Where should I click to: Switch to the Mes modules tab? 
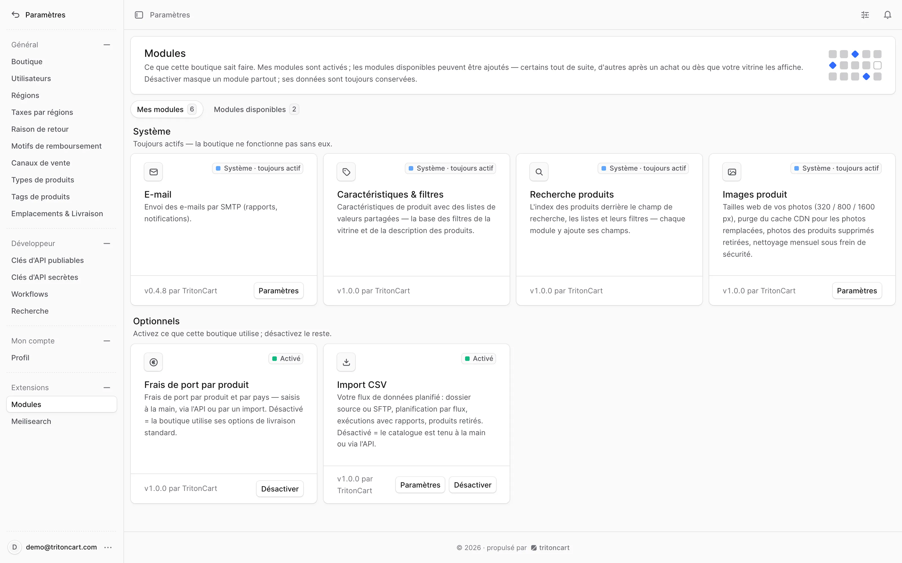coord(167,110)
